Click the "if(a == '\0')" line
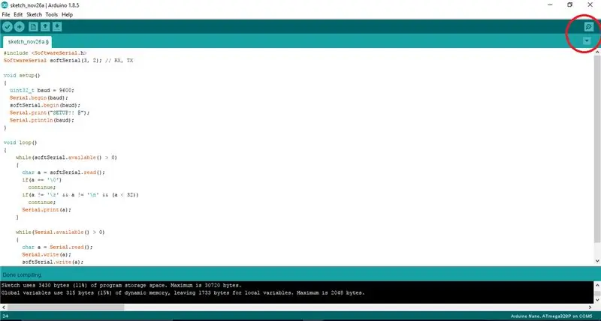Screen dimensions: 601x321 tap(42, 180)
